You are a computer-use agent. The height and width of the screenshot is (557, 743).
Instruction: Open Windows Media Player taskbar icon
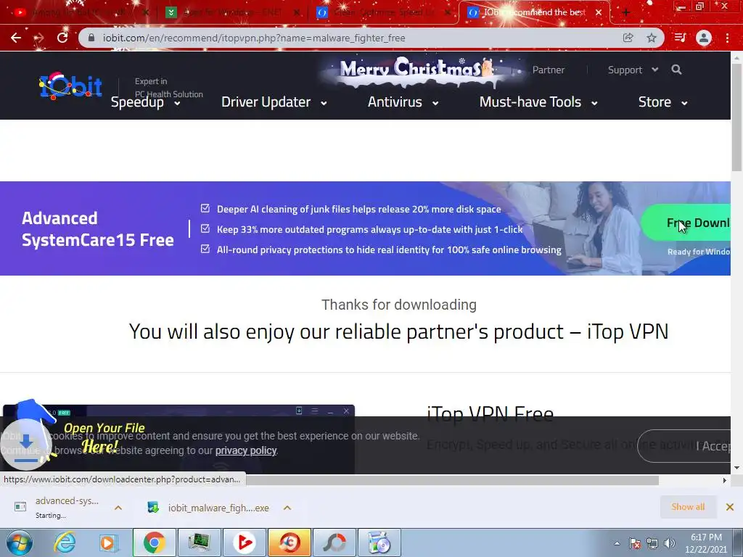click(107, 542)
